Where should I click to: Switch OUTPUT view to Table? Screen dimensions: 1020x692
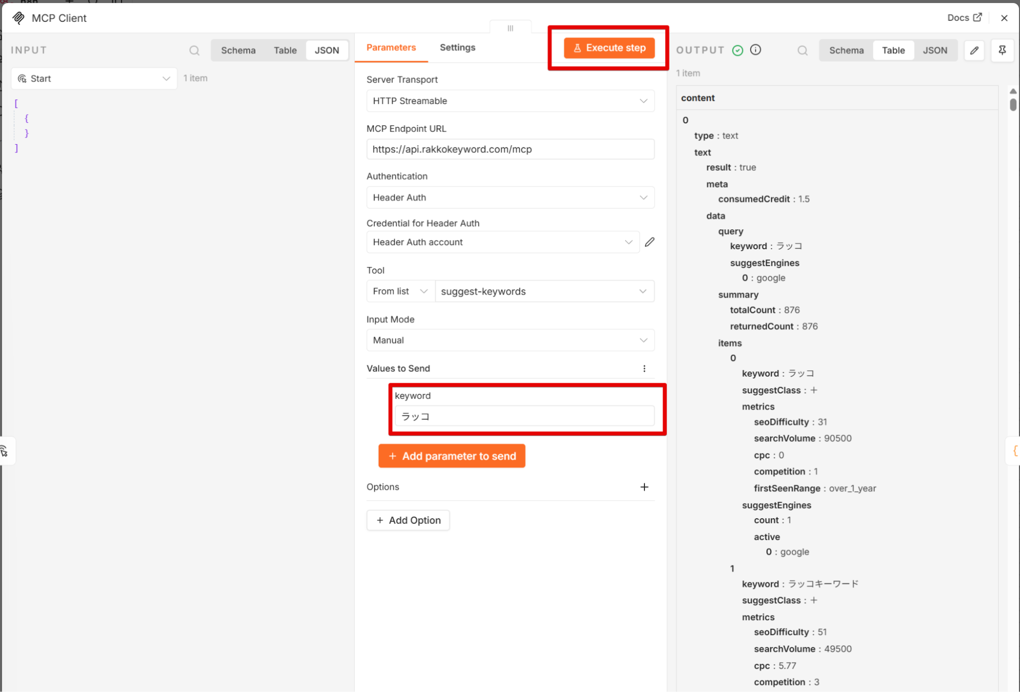coord(893,50)
